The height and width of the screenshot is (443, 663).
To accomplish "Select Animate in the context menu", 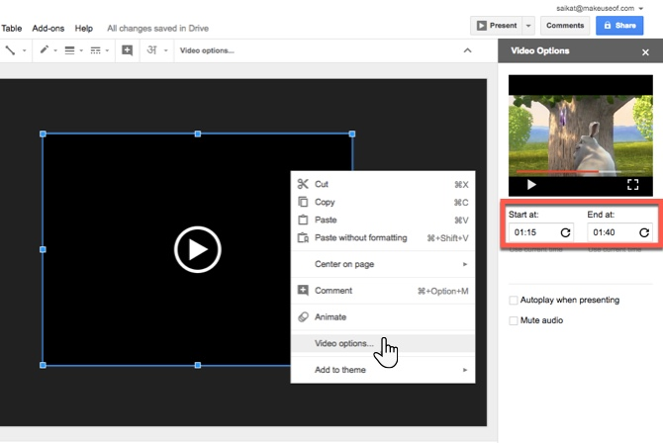I will (x=331, y=316).
